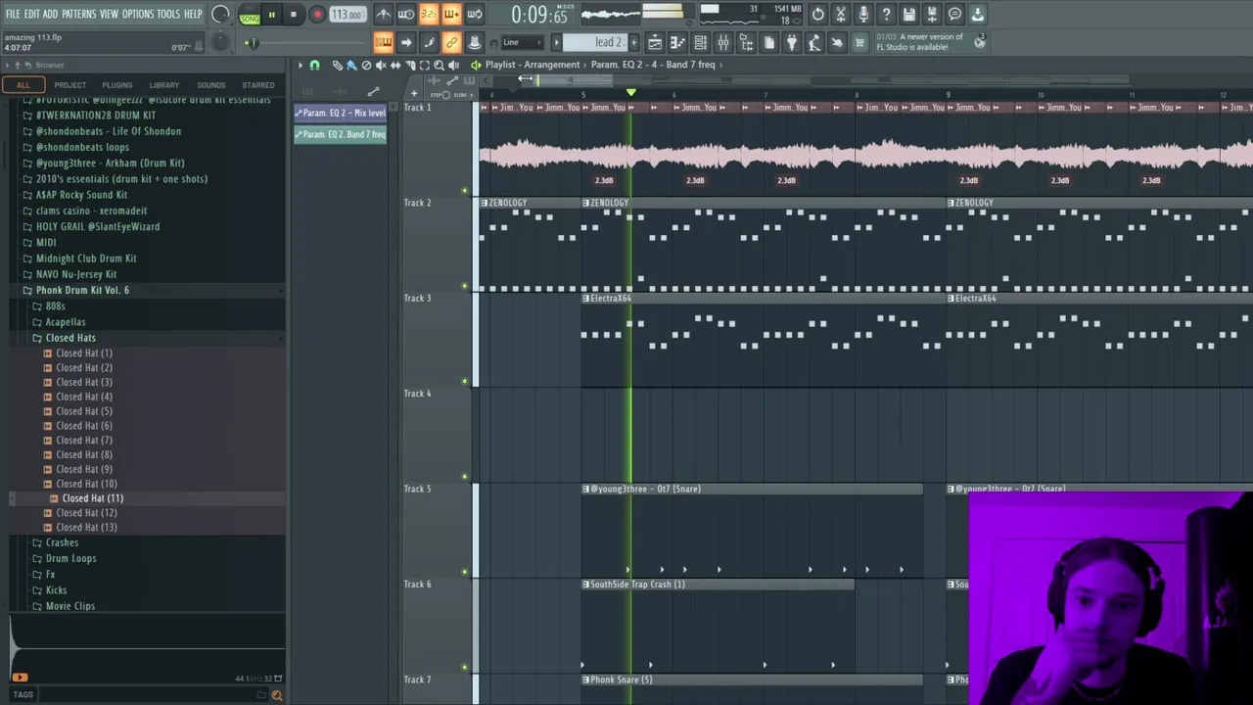The image size is (1253, 705).
Task: Start recording with the red Record button
Action: click(x=317, y=15)
